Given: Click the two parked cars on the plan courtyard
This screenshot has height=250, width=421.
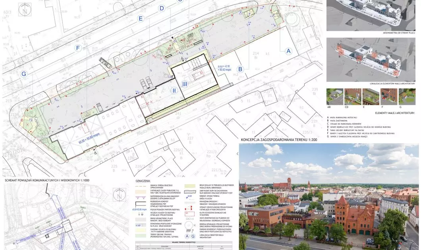Looking at the screenshot, I should click(146, 83).
